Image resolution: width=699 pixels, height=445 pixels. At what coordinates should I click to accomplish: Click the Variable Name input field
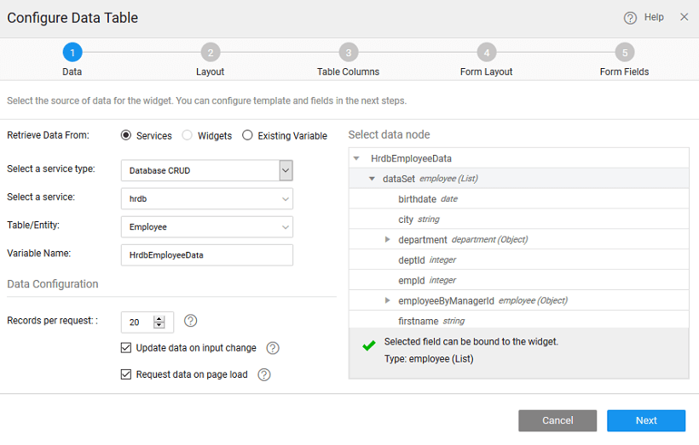click(206, 254)
